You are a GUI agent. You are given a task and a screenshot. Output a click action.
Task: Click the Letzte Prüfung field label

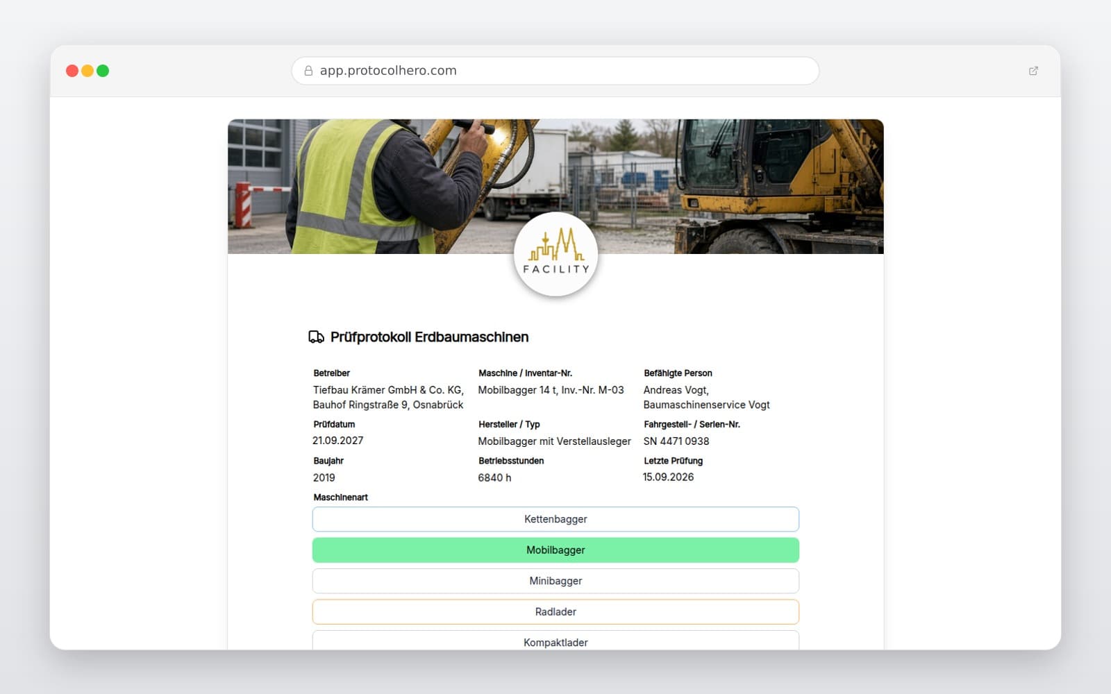[x=673, y=461]
